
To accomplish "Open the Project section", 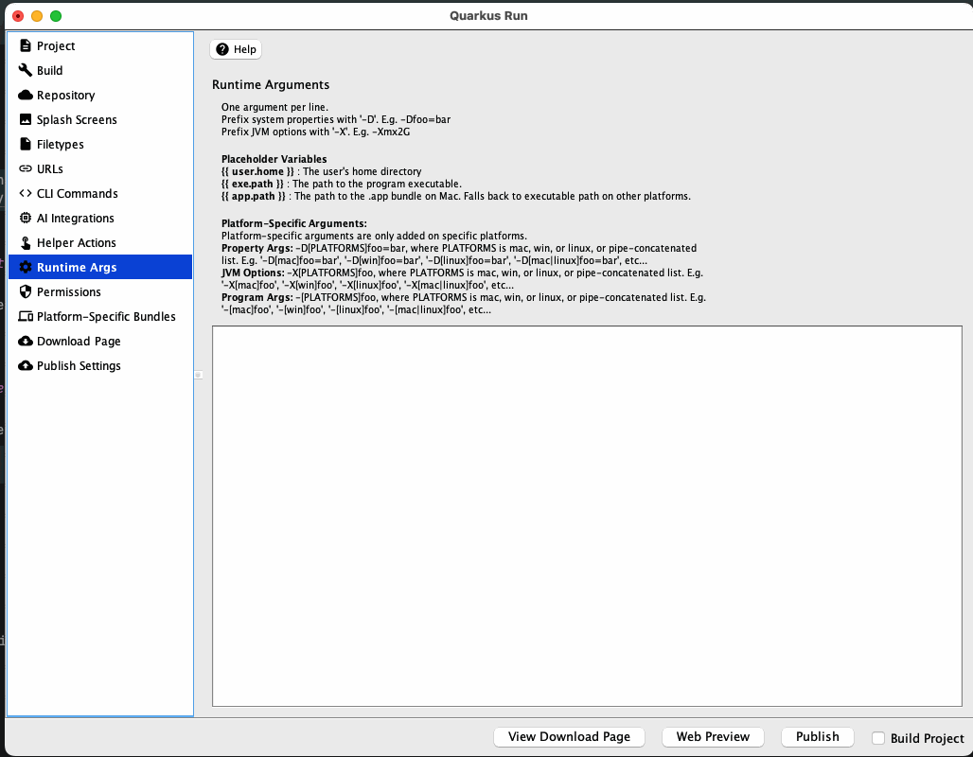I will (100, 45).
